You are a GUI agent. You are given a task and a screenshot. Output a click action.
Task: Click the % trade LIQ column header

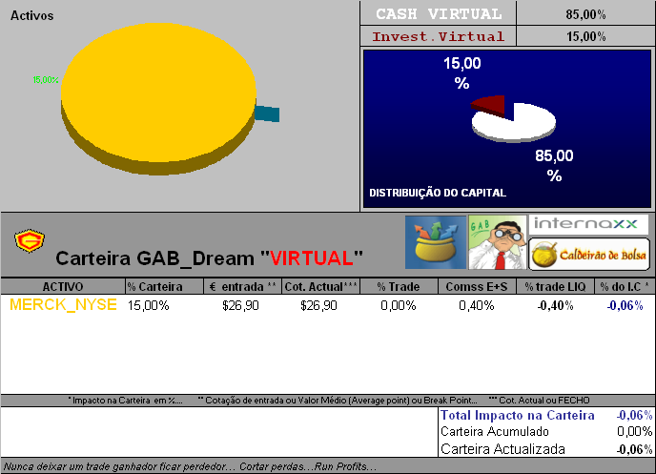(555, 286)
